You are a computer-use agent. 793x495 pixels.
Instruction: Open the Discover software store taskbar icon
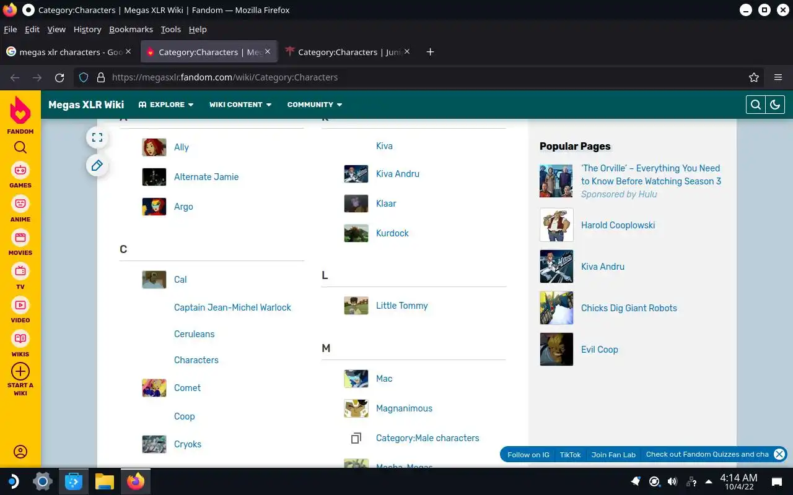coord(74,481)
